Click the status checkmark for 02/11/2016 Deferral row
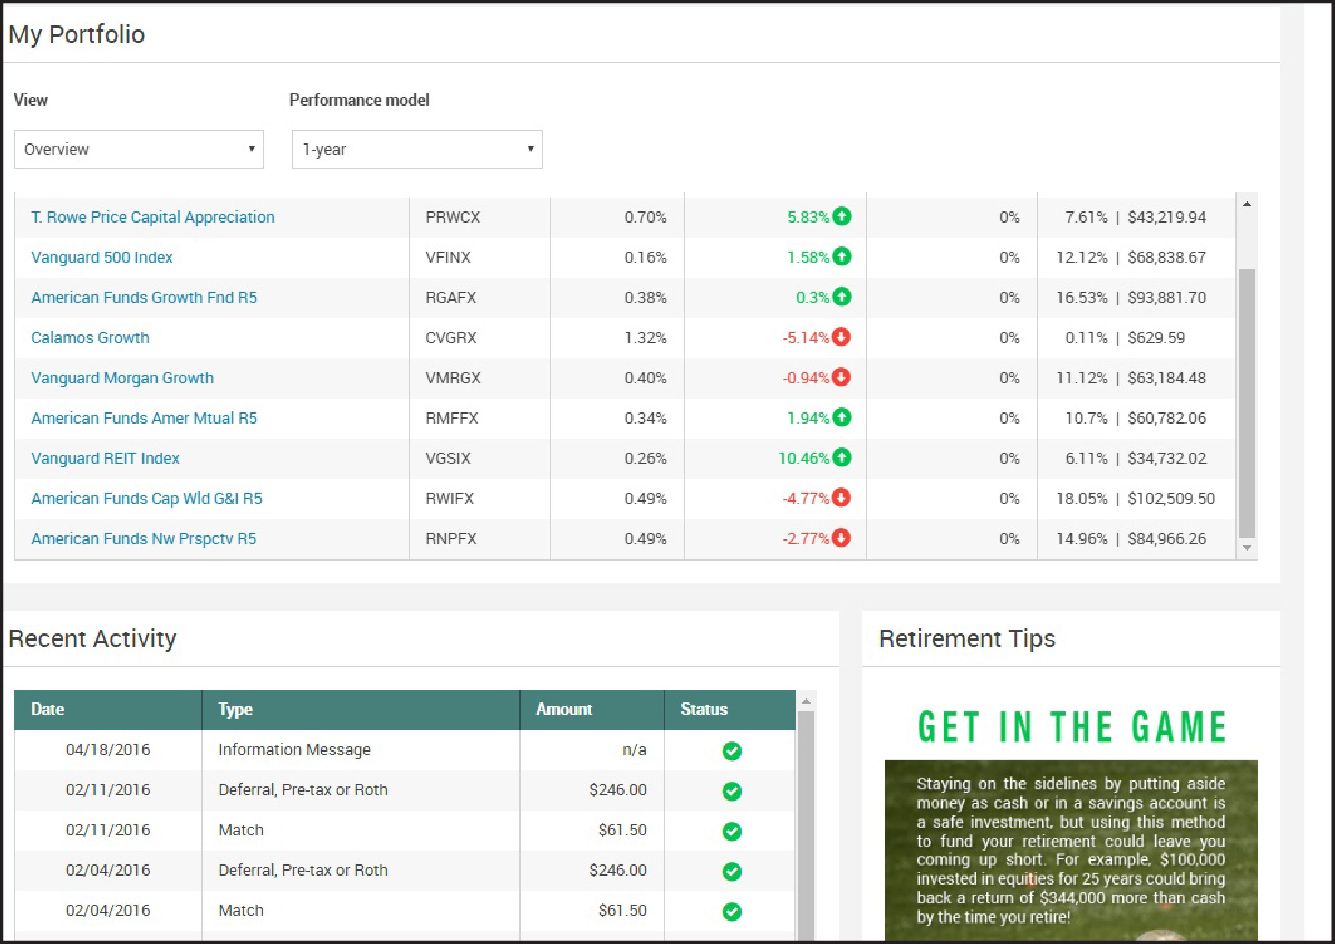This screenshot has width=1335, height=944. (x=732, y=791)
